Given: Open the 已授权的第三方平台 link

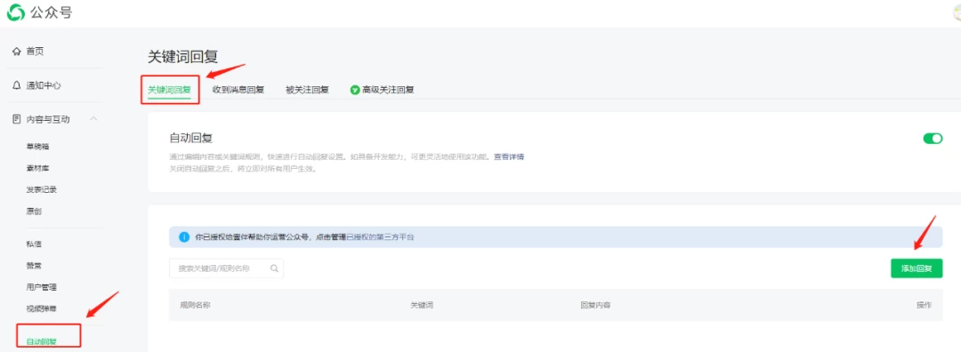Looking at the screenshot, I should click(381, 237).
